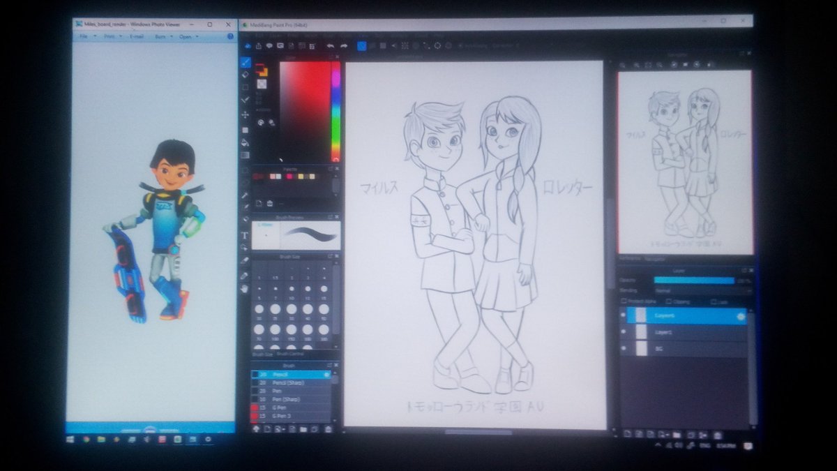
Task: Select Pen (Sharp) brush
Action: [x=291, y=399]
